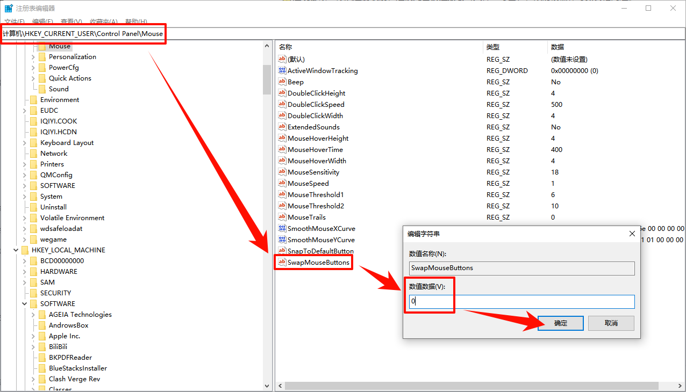Expand the AGEIA Technologies key arrow
This screenshot has width=686, height=392.
(x=33, y=315)
